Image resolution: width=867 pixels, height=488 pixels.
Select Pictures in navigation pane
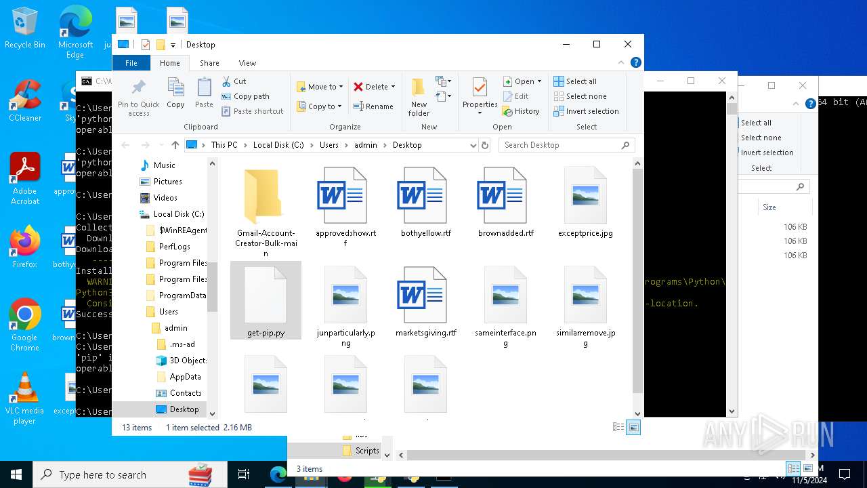click(x=167, y=182)
